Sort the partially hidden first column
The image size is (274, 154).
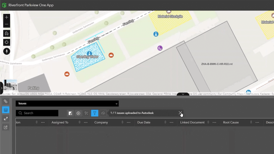click(36, 122)
